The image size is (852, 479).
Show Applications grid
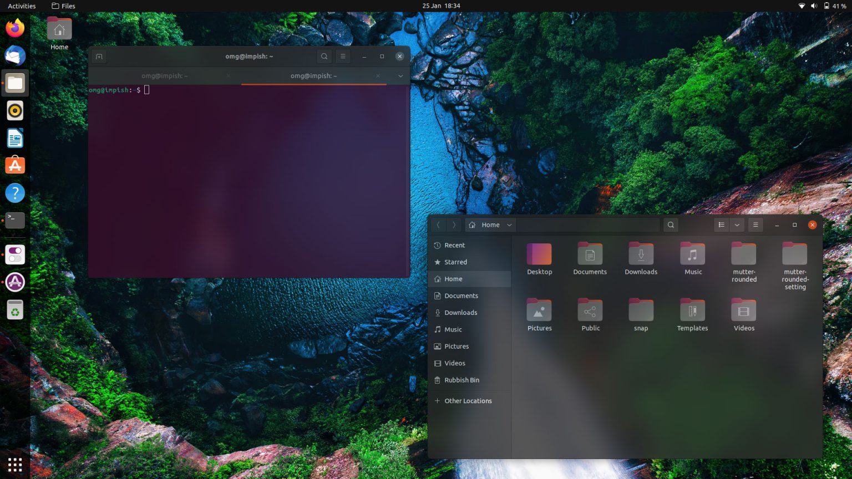point(15,464)
